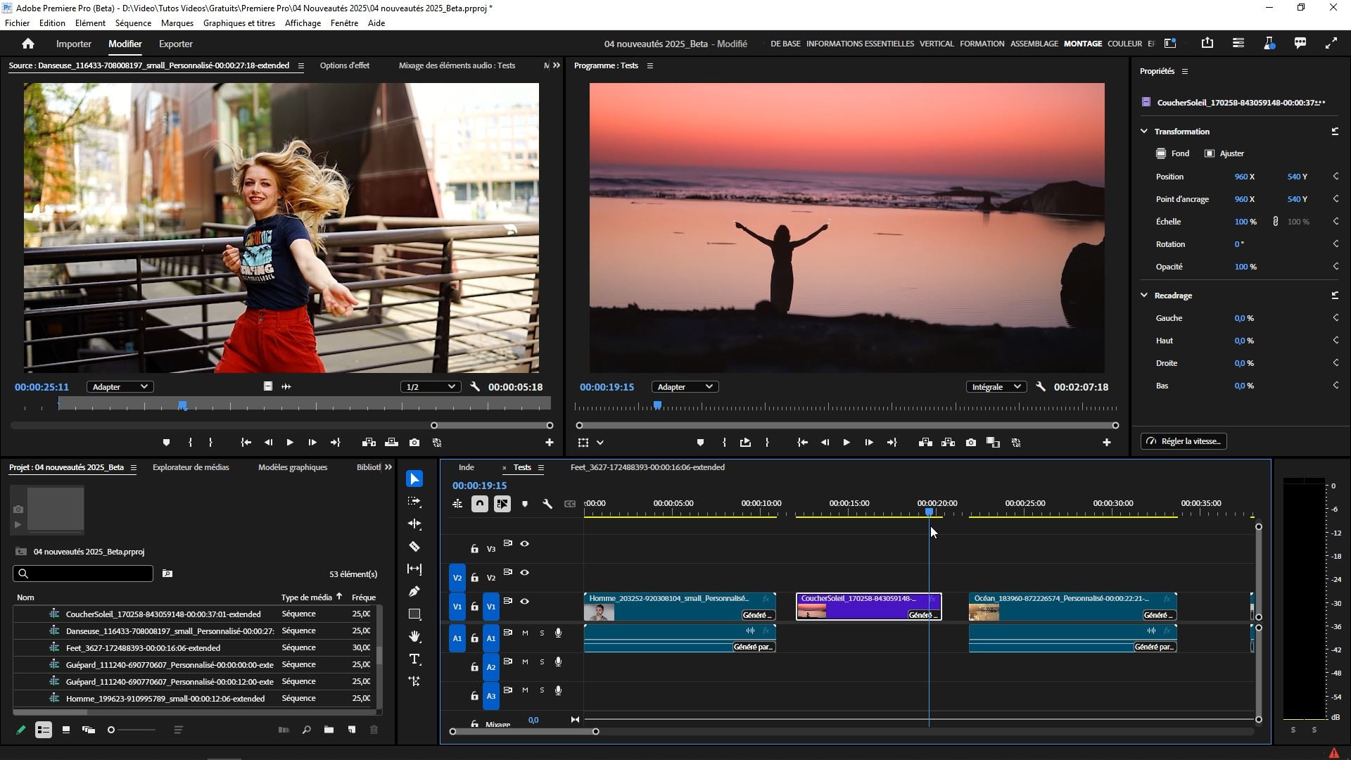Open Propriétés panel menu
This screenshot has height=760, width=1351.
1185,72
